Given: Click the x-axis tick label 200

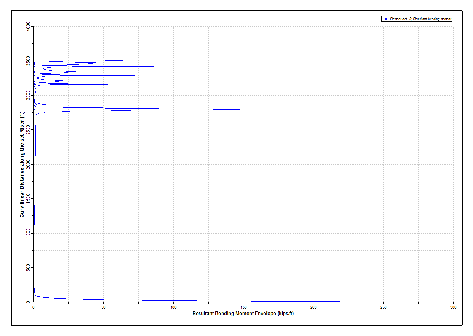Looking at the screenshot, I should point(313,307).
